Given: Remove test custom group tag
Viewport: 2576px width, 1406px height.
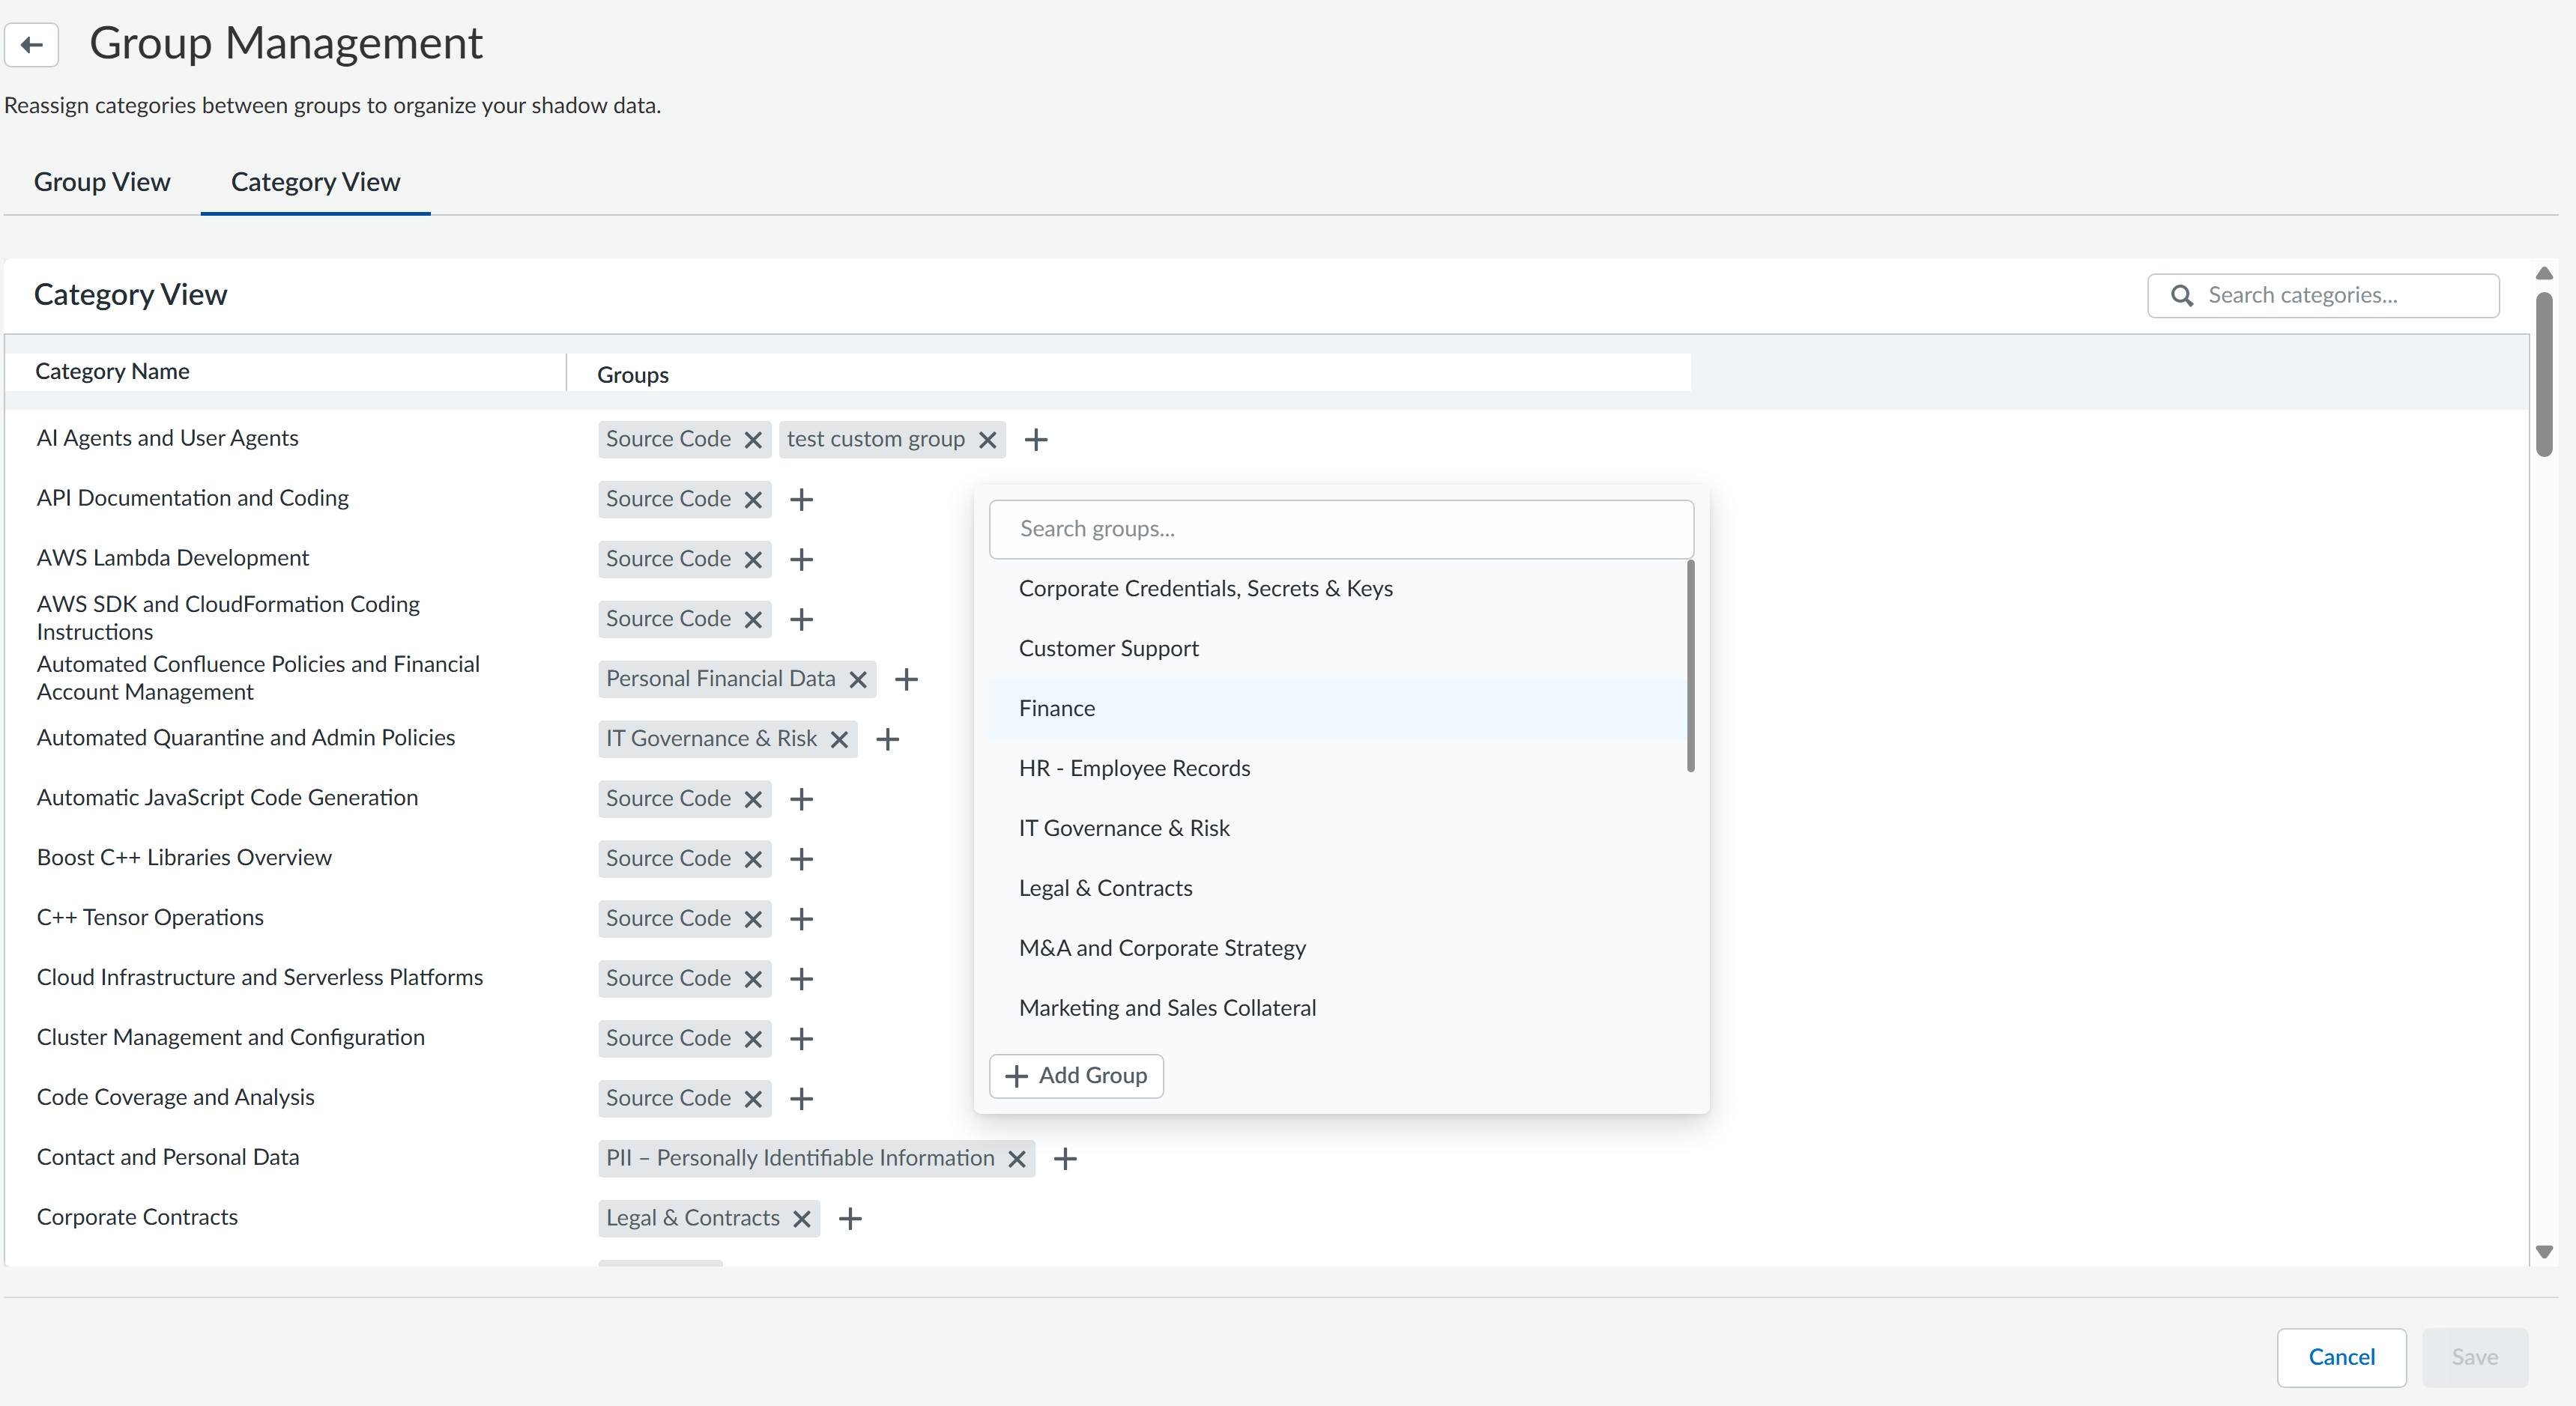Looking at the screenshot, I should point(987,440).
